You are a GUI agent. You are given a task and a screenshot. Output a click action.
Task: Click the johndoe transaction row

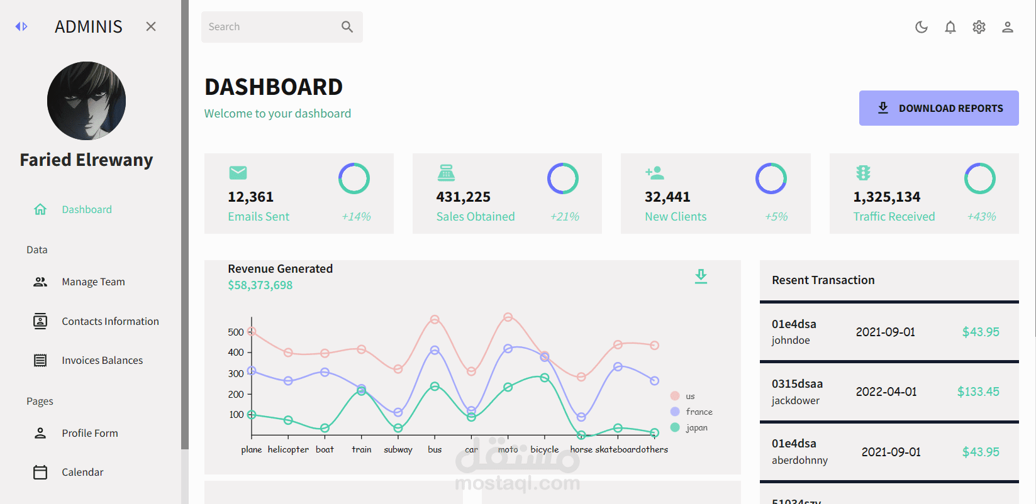pos(889,332)
